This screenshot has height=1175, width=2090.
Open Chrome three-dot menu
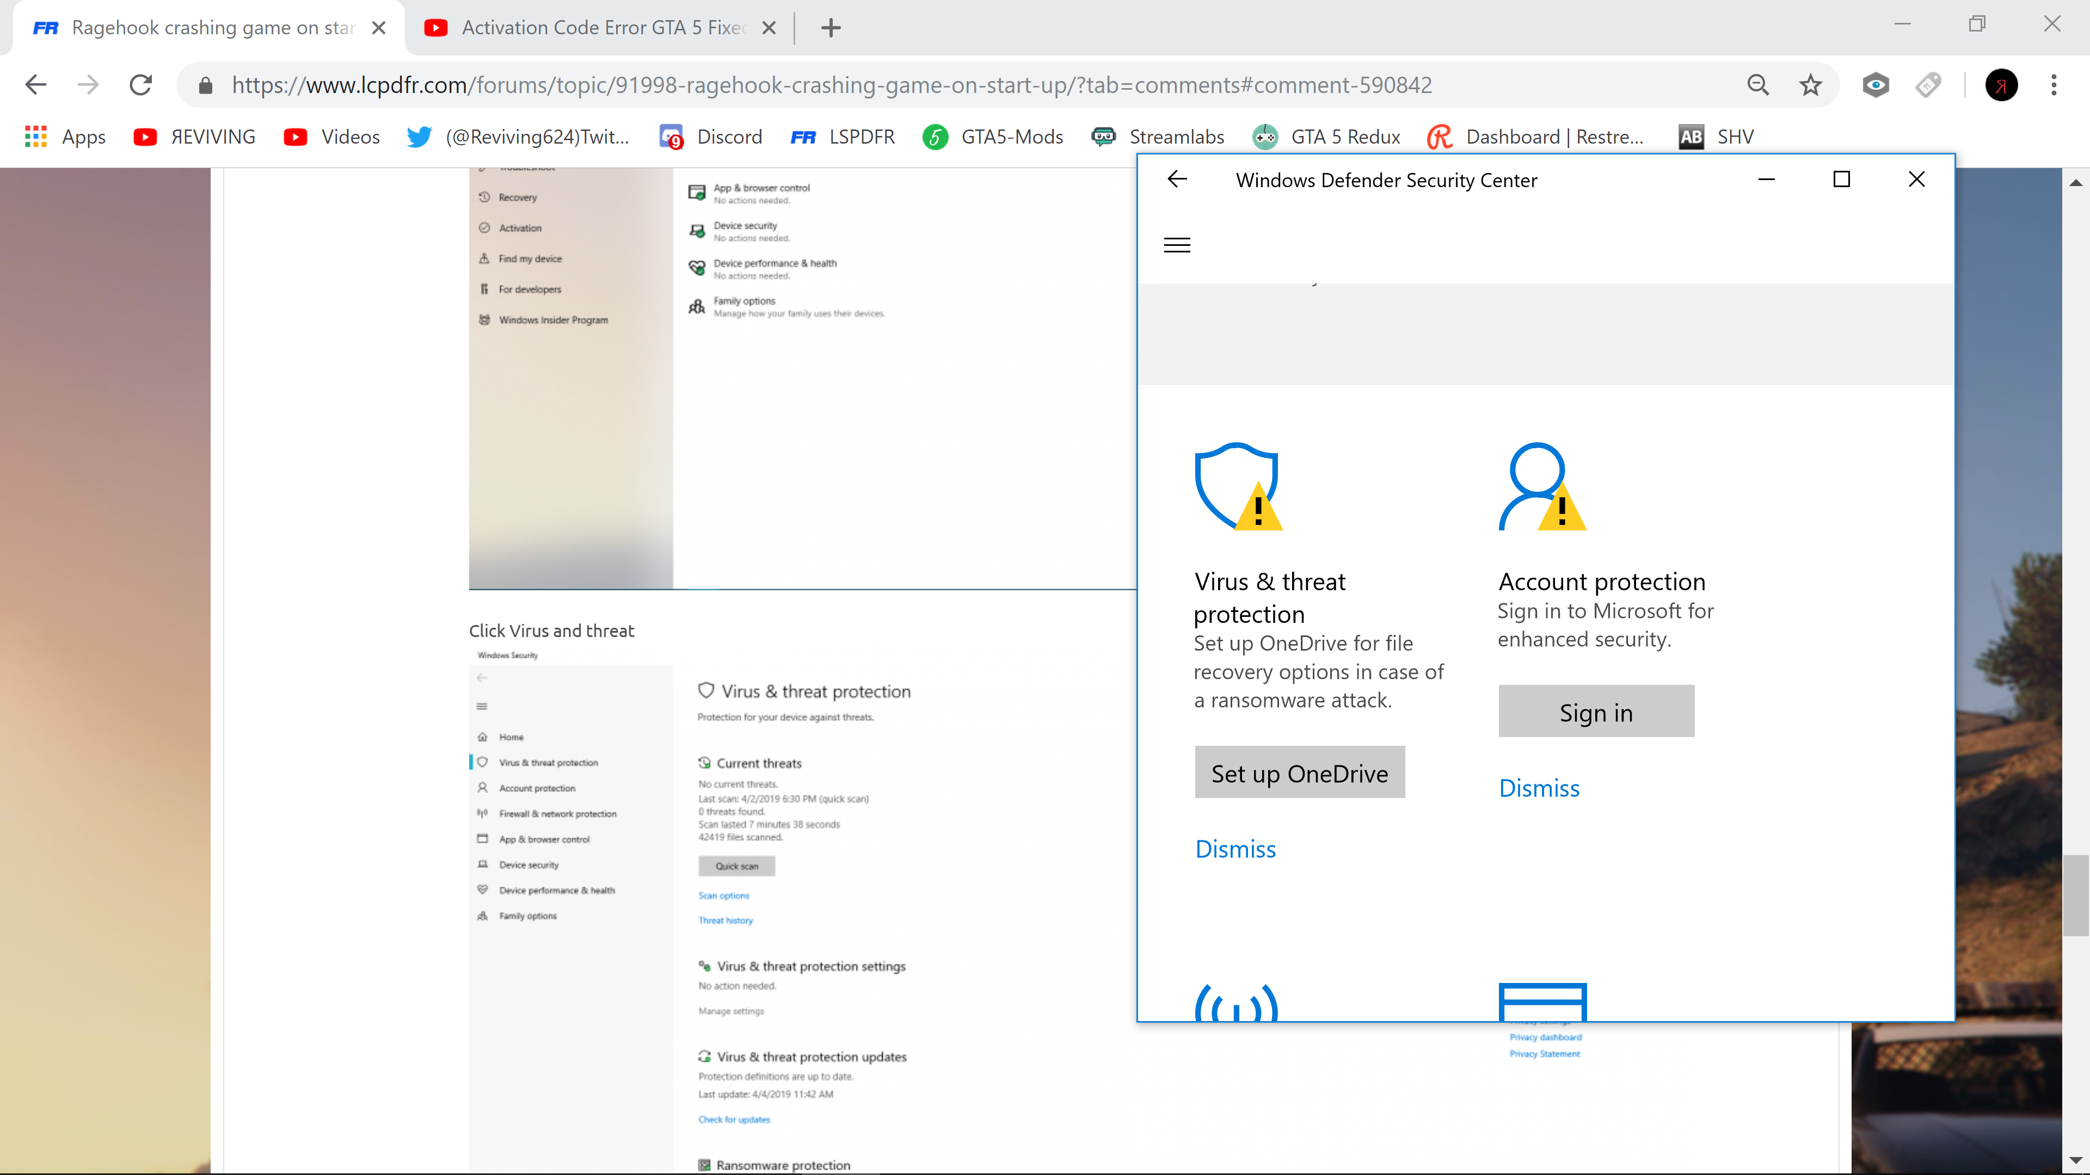2054,85
